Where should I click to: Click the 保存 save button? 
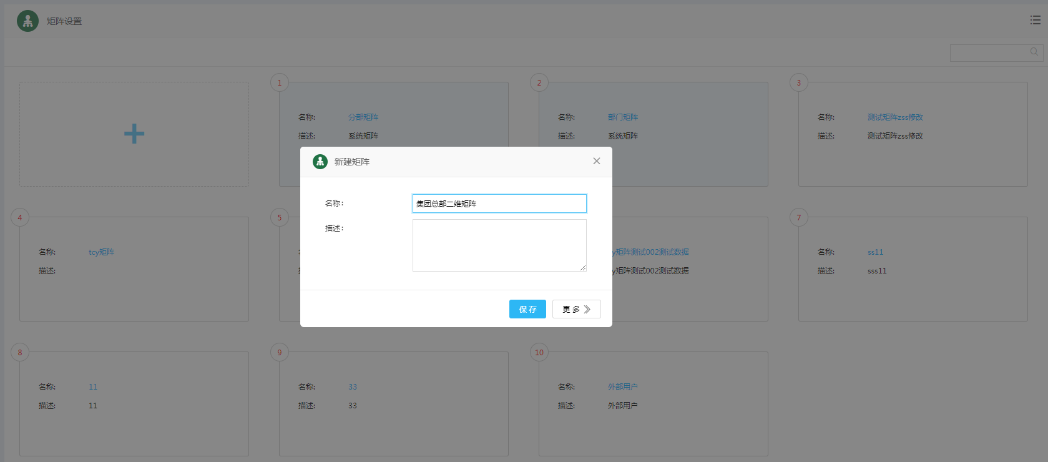[x=527, y=309]
